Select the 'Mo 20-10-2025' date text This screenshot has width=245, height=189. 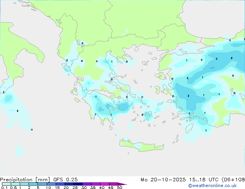(x=163, y=180)
